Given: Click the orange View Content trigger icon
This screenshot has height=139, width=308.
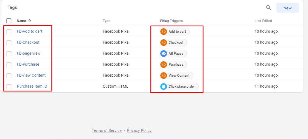Looking at the screenshot, I should [164, 76].
